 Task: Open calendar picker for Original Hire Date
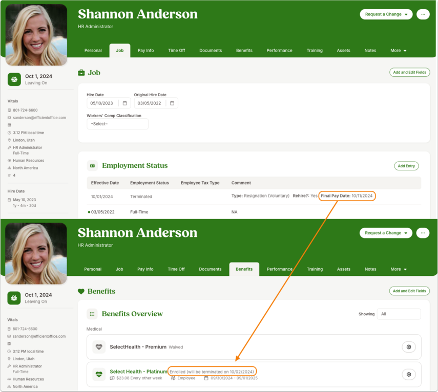(x=172, y=103)
